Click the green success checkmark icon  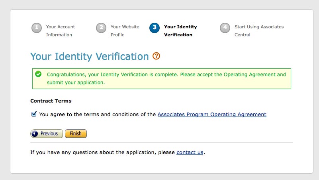(38, 74)
